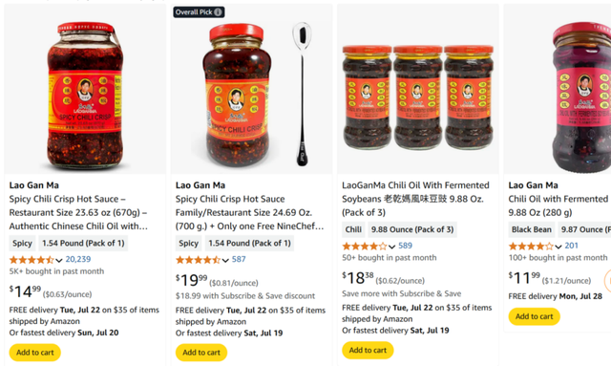
Task: Expand rating breakdown next to 587 reviews
Action: [225, 260]
